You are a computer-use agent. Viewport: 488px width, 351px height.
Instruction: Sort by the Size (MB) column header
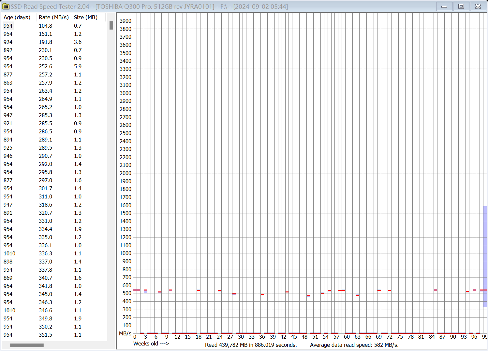(88, 17)
